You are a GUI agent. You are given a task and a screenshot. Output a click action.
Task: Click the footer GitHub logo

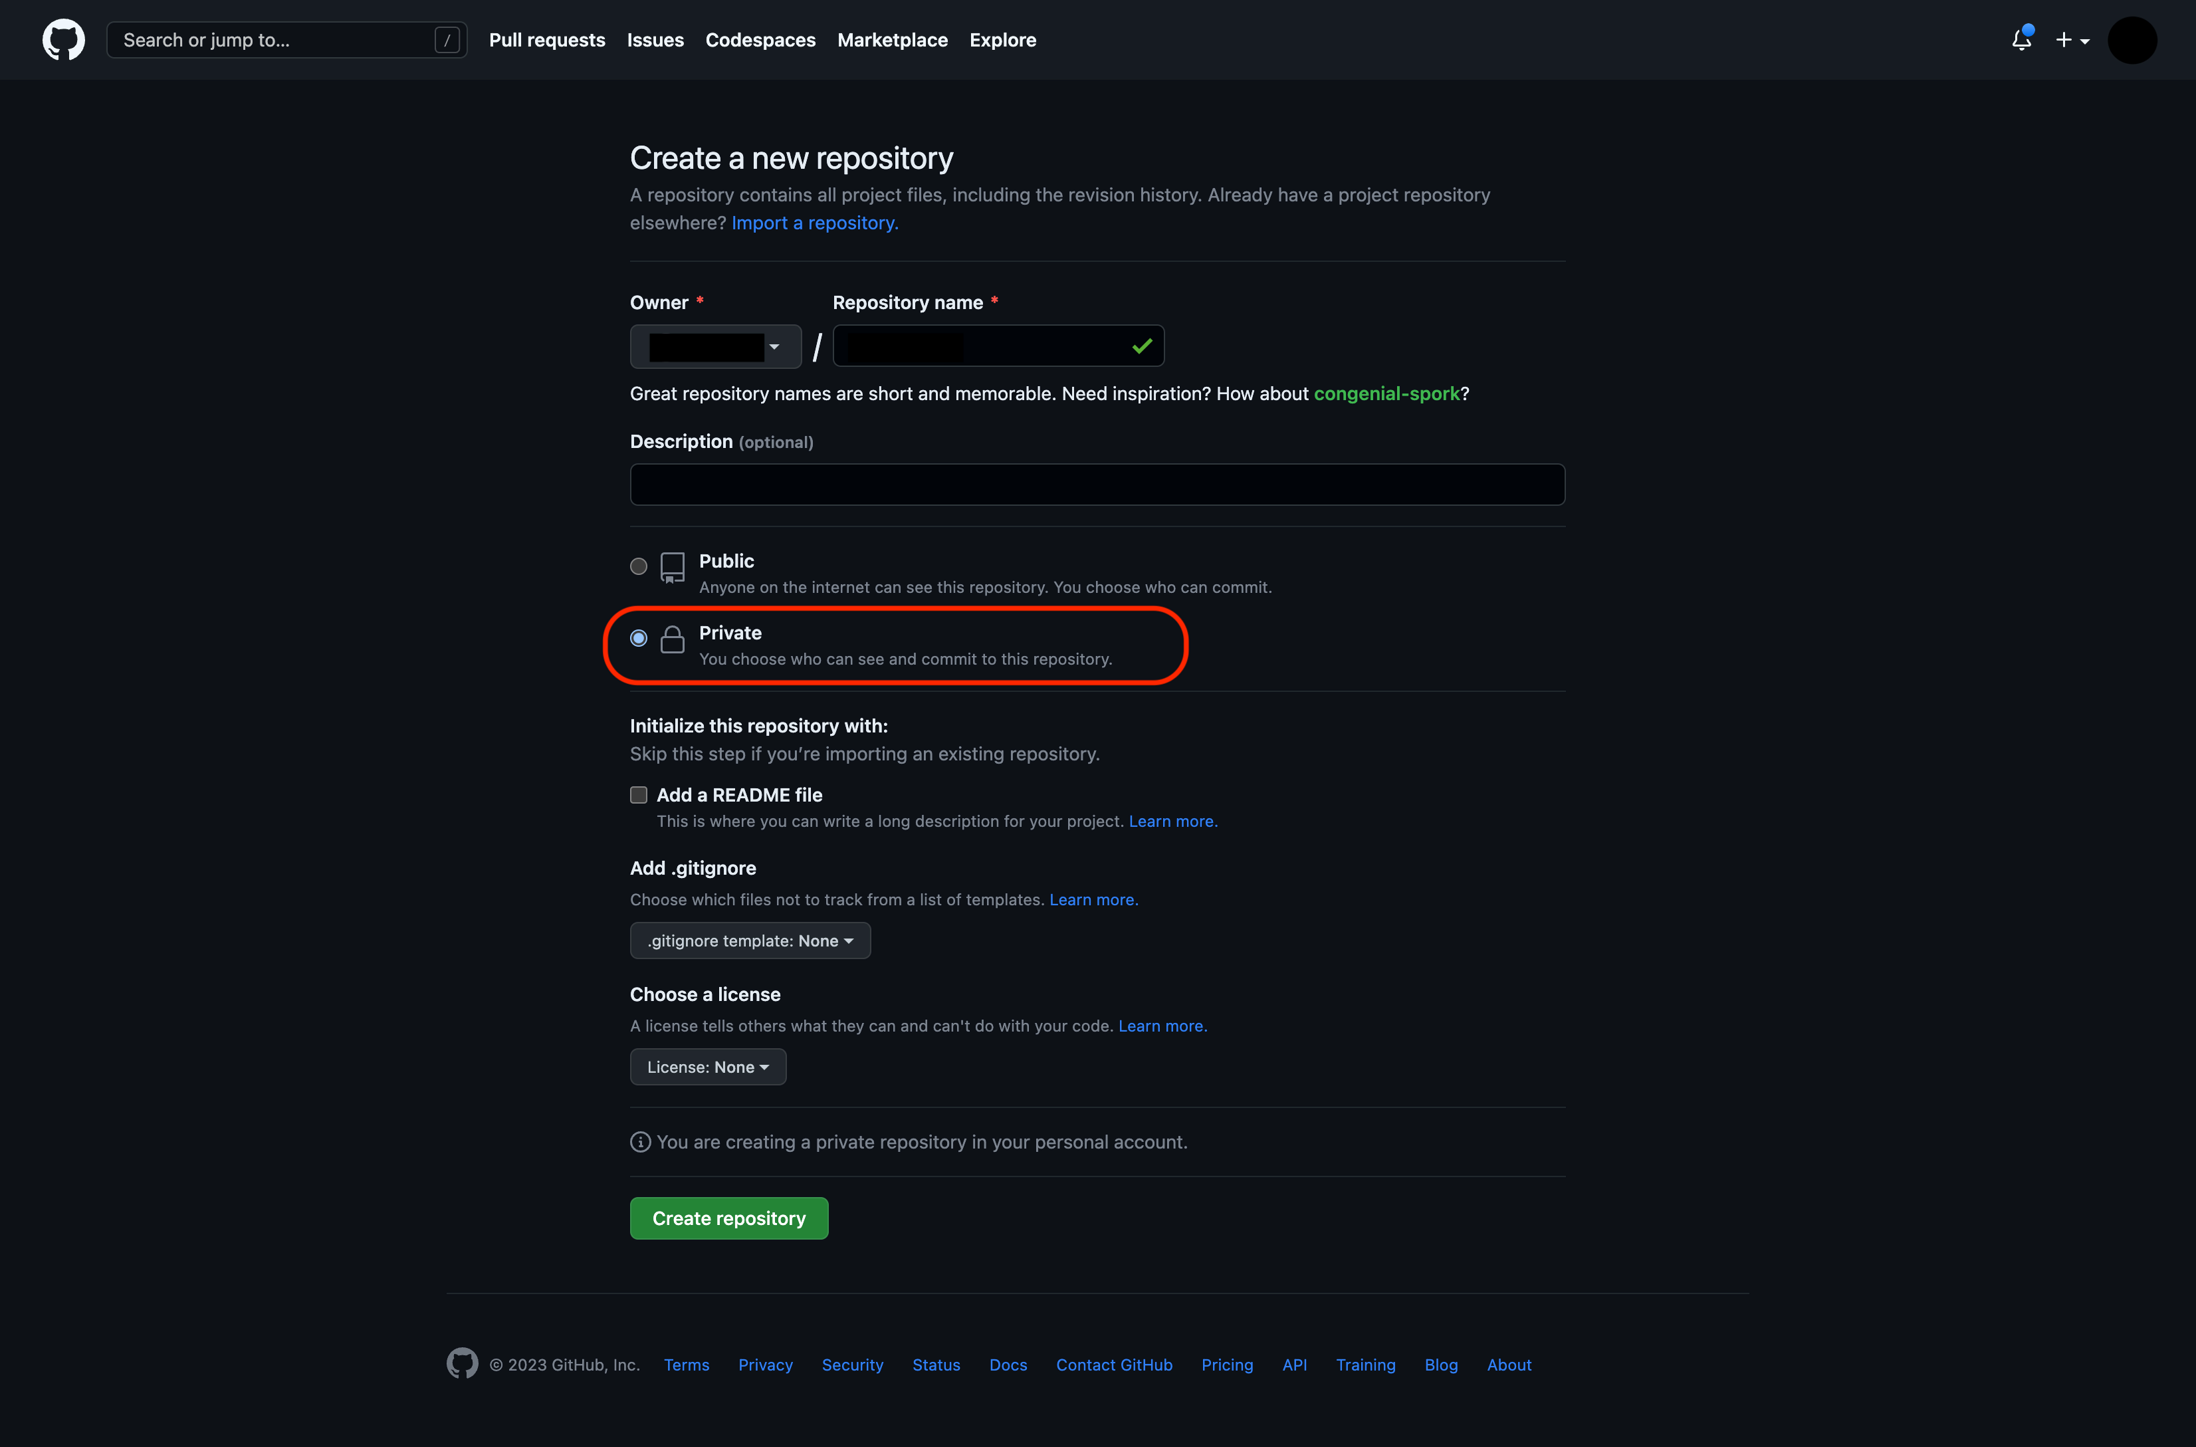click(x=463, y=1363)
